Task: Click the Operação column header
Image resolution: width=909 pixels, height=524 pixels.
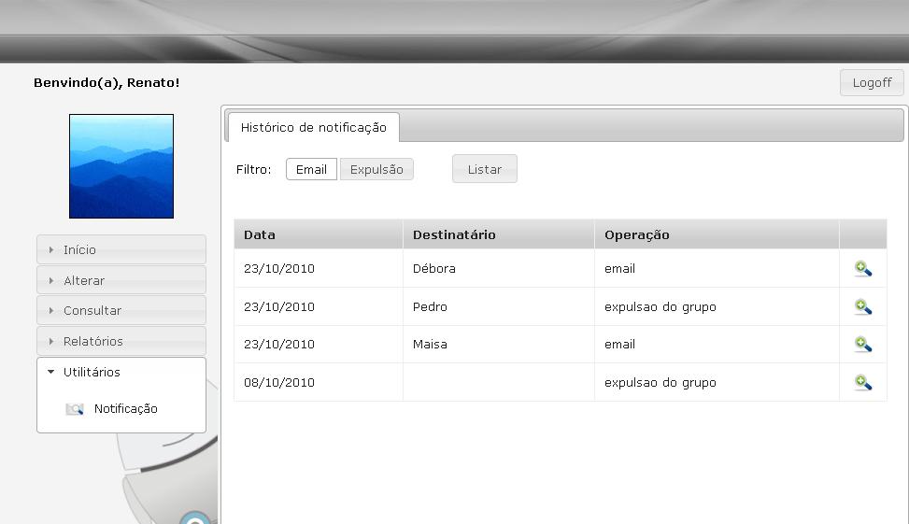Action: [x=717, y=234]
